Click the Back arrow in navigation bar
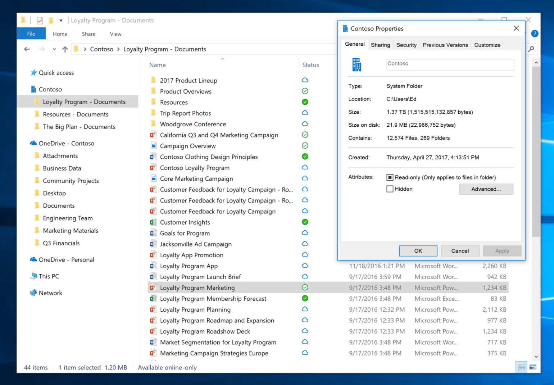Screen dimensions: 554x385 point(27,49)
